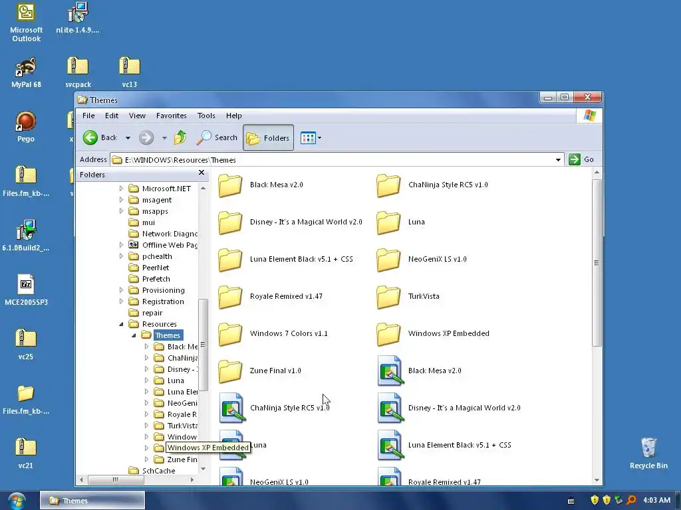Open the Microsoft Outlook desktop icon
The image size is (681, 510).
coord(26,22)
